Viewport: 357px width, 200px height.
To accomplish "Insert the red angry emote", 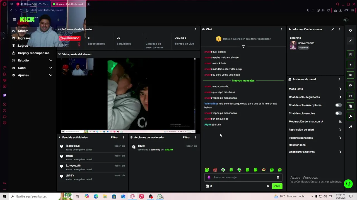I will point(215,170).
